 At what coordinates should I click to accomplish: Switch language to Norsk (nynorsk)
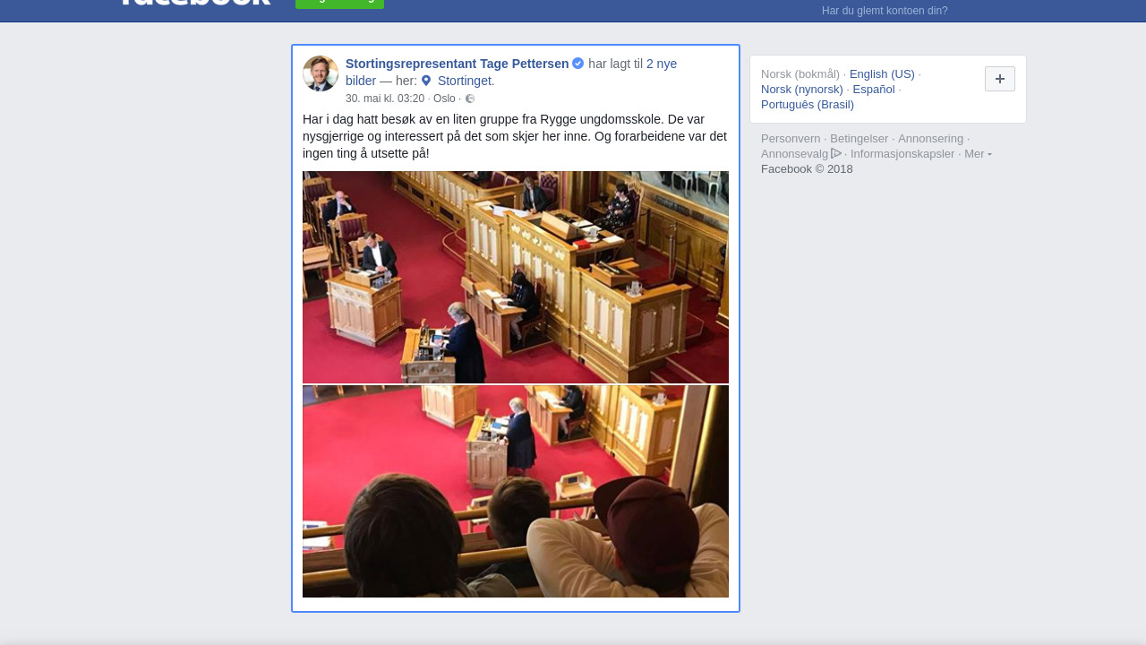point(802,90)
